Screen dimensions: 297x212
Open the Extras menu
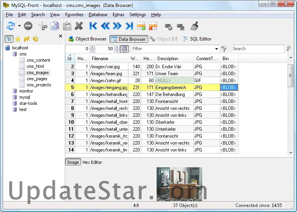click(x=118, y=15)
